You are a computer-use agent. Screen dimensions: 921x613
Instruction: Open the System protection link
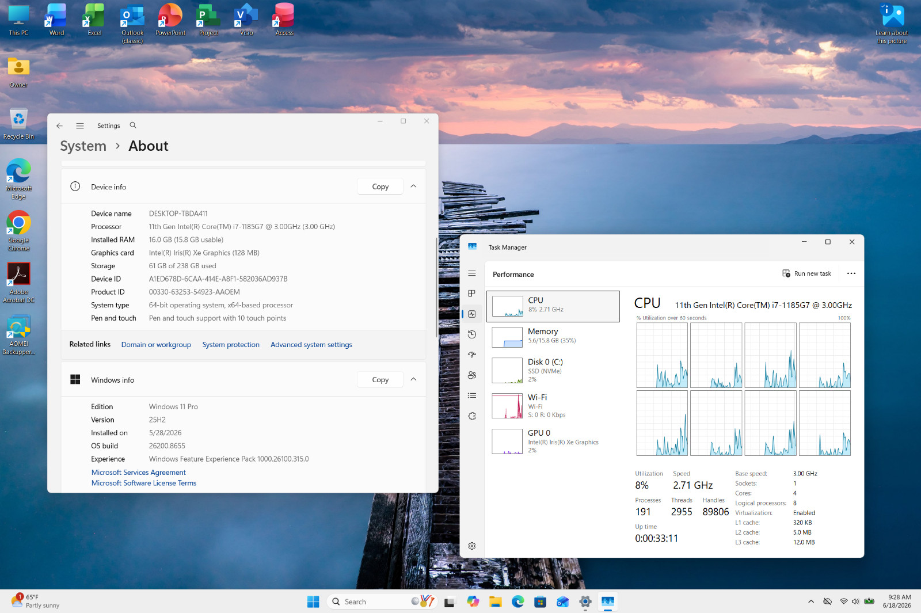pyautogui.click(x=231, y=345)
